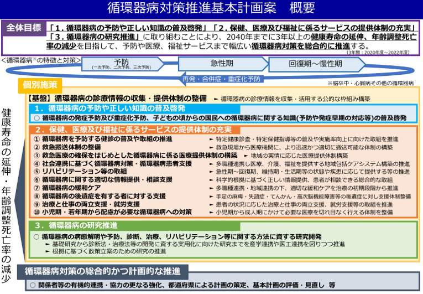
Task: Click the note (3年間：2020年度～2022年度)
Action: [378, 53]
